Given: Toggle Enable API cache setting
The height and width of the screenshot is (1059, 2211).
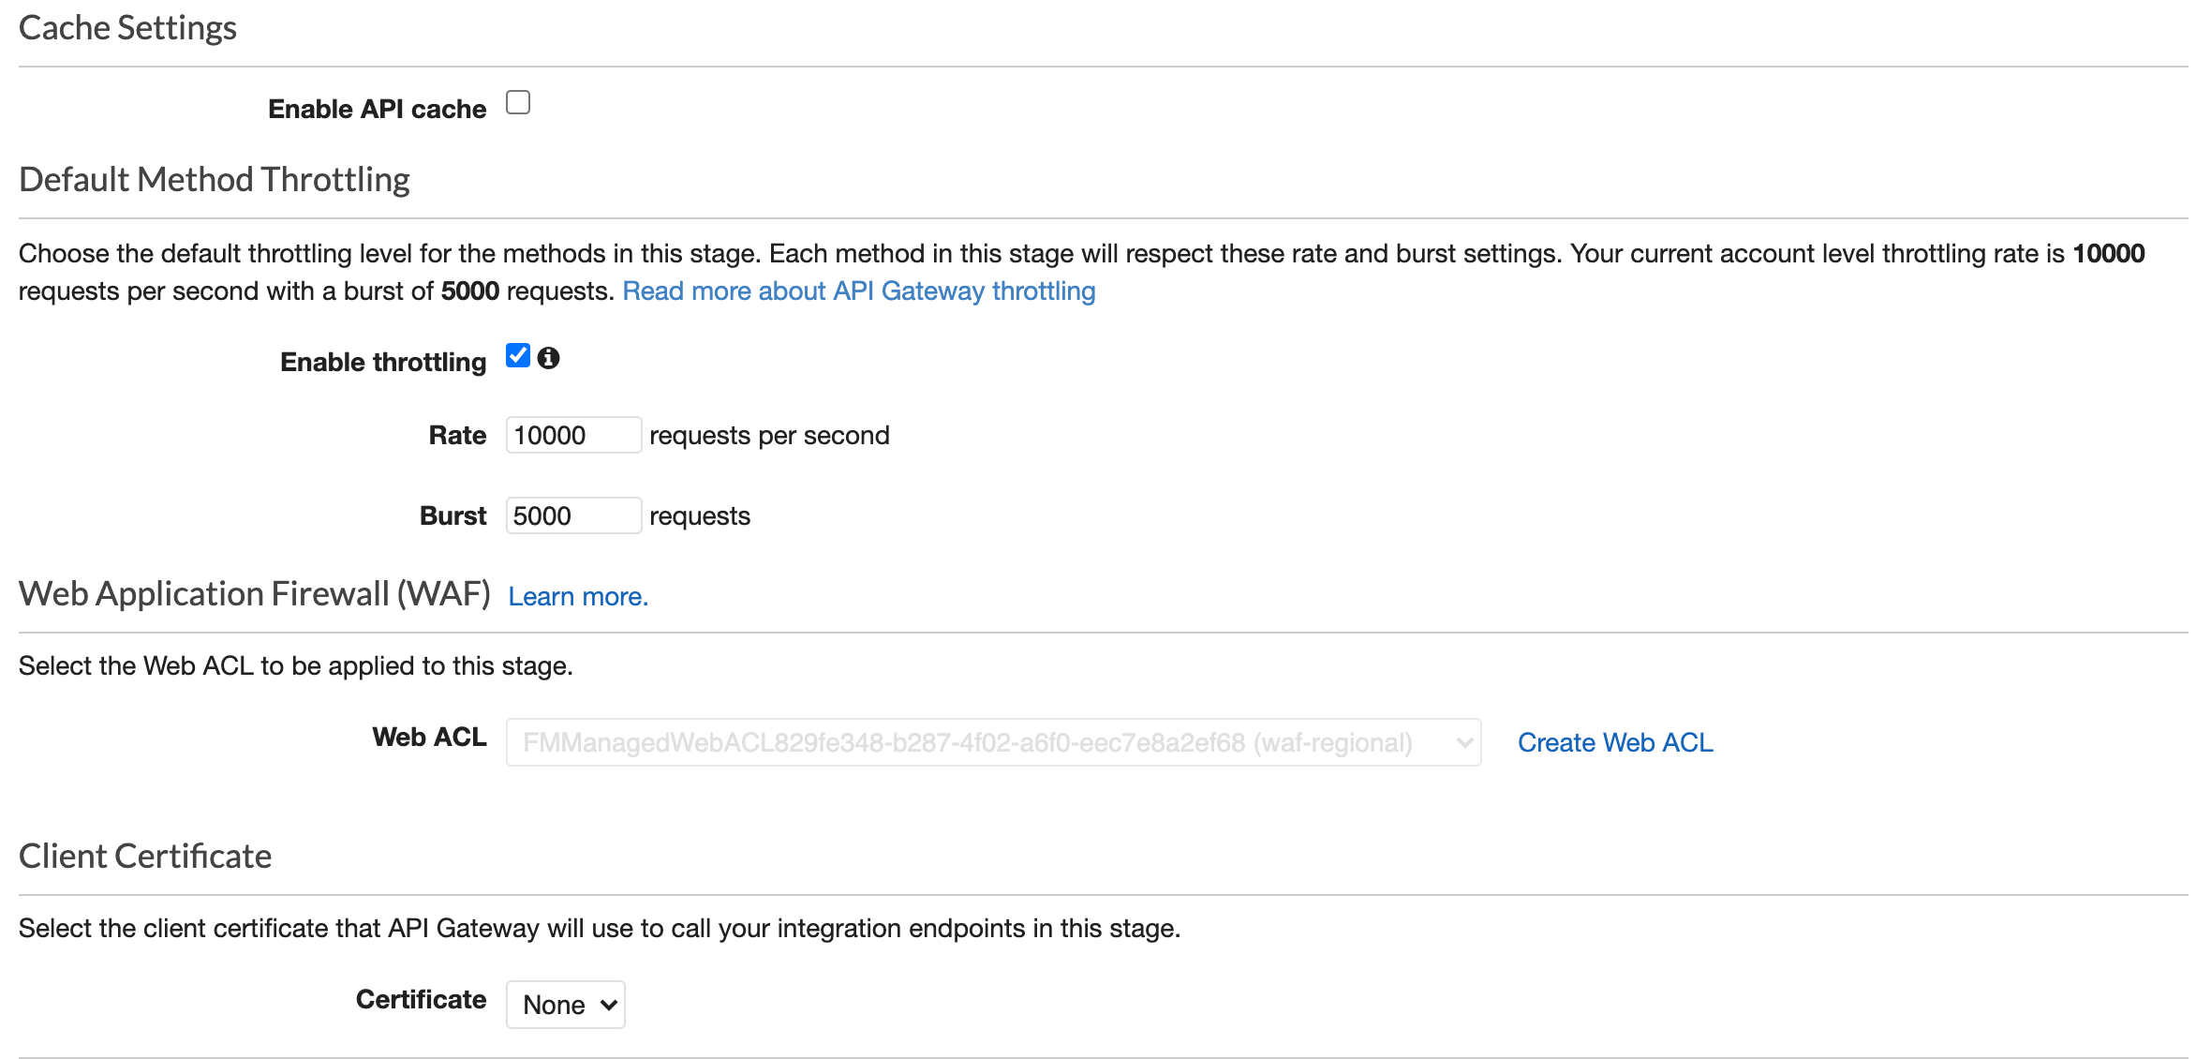Looking at the screenshot, I should pyautogui.click(x=517, y=102).
